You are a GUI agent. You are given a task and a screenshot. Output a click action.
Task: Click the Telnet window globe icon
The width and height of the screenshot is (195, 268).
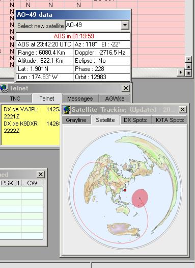pyautogui.click(x=4, y=88)
